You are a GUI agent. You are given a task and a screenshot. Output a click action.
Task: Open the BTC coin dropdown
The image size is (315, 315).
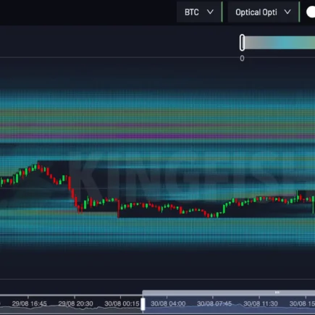[199, 12]
